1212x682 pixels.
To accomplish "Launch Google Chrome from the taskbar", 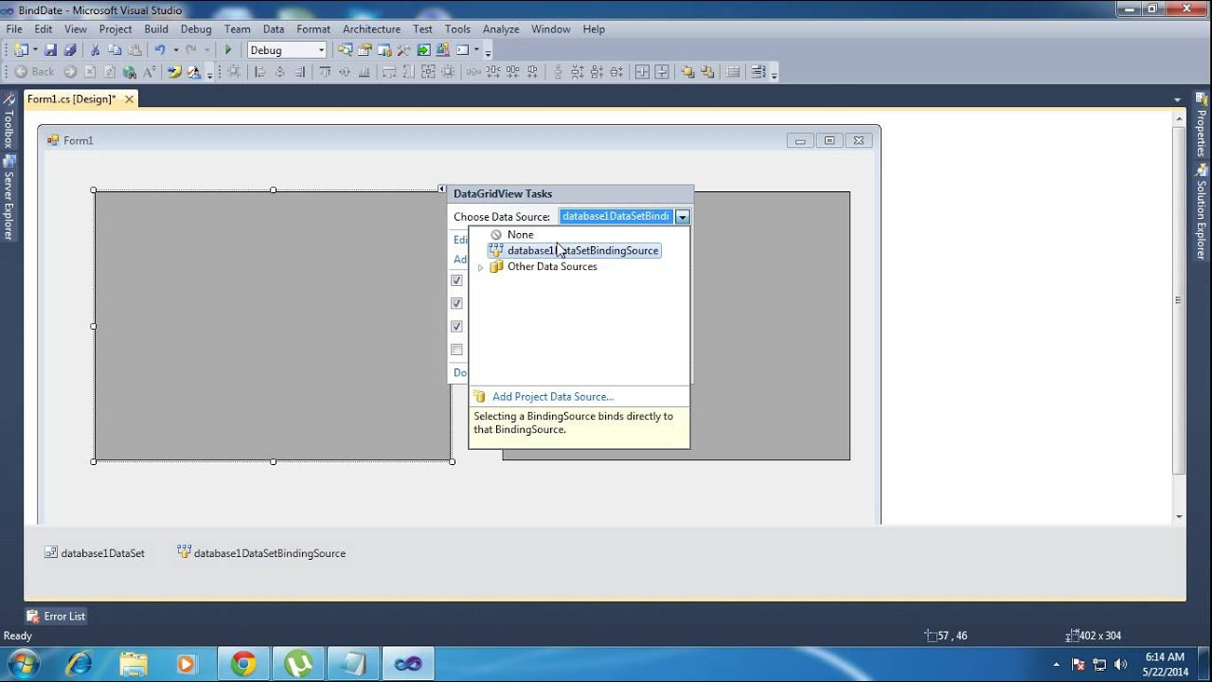I will click(x=243, y=664).
